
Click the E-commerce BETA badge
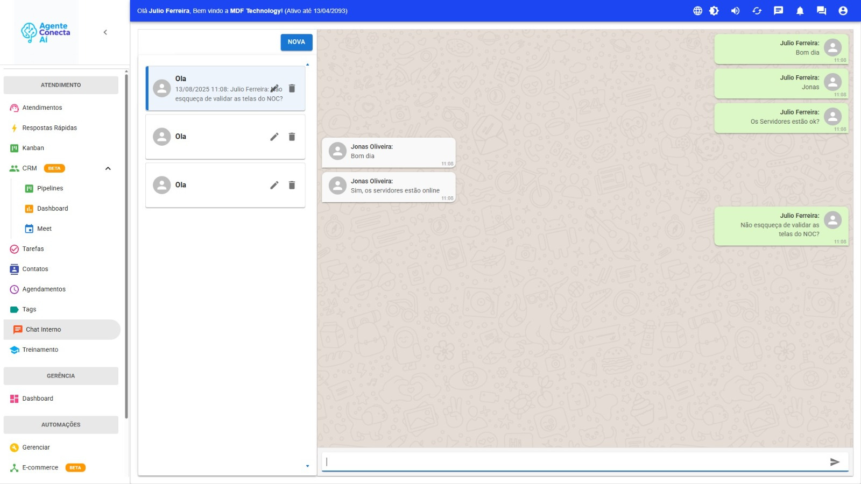click(75, 468)
